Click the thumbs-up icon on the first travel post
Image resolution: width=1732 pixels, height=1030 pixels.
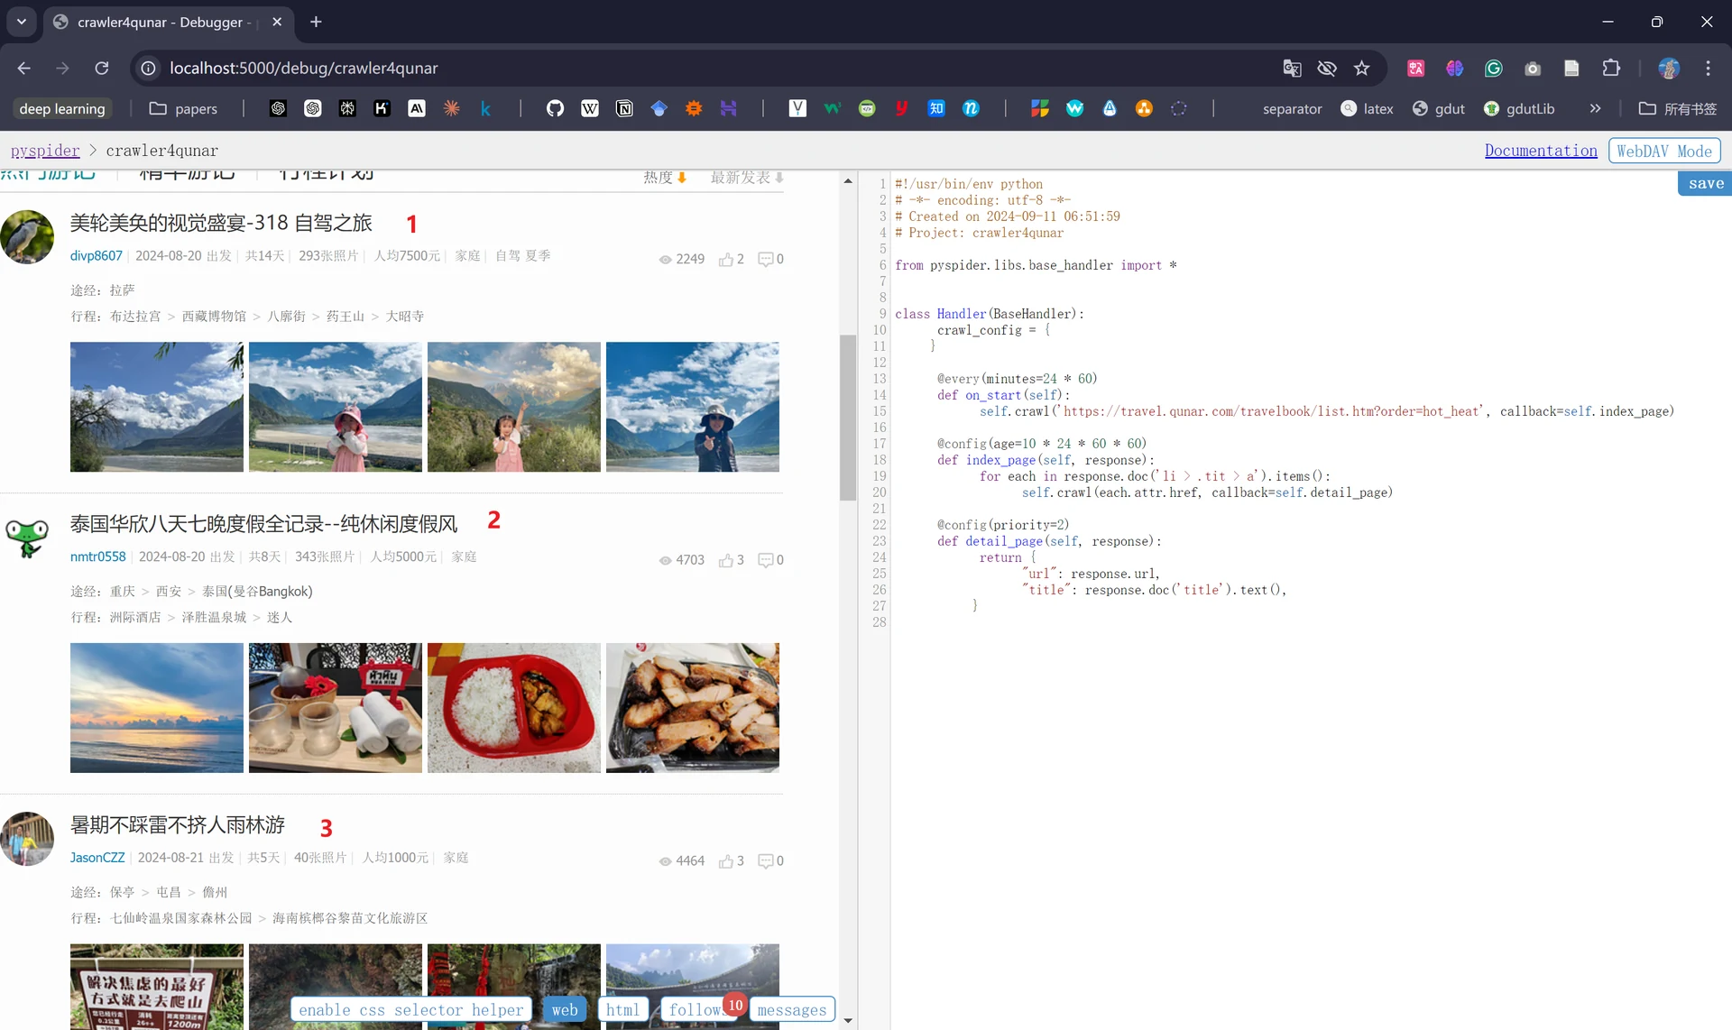pos(725,260)
